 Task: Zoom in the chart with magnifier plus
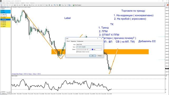click(x=55, y=5)
